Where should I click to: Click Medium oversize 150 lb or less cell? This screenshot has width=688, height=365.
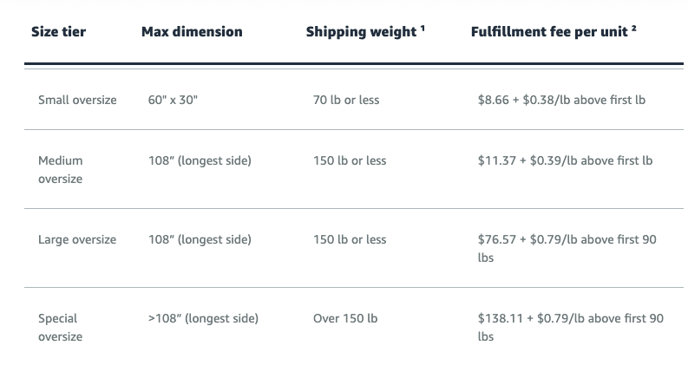[350, 160]
